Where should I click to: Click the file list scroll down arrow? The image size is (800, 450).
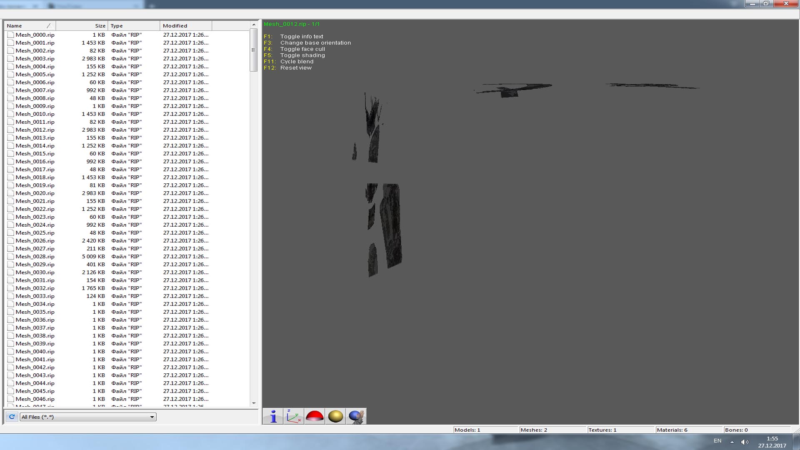(254, 403)
